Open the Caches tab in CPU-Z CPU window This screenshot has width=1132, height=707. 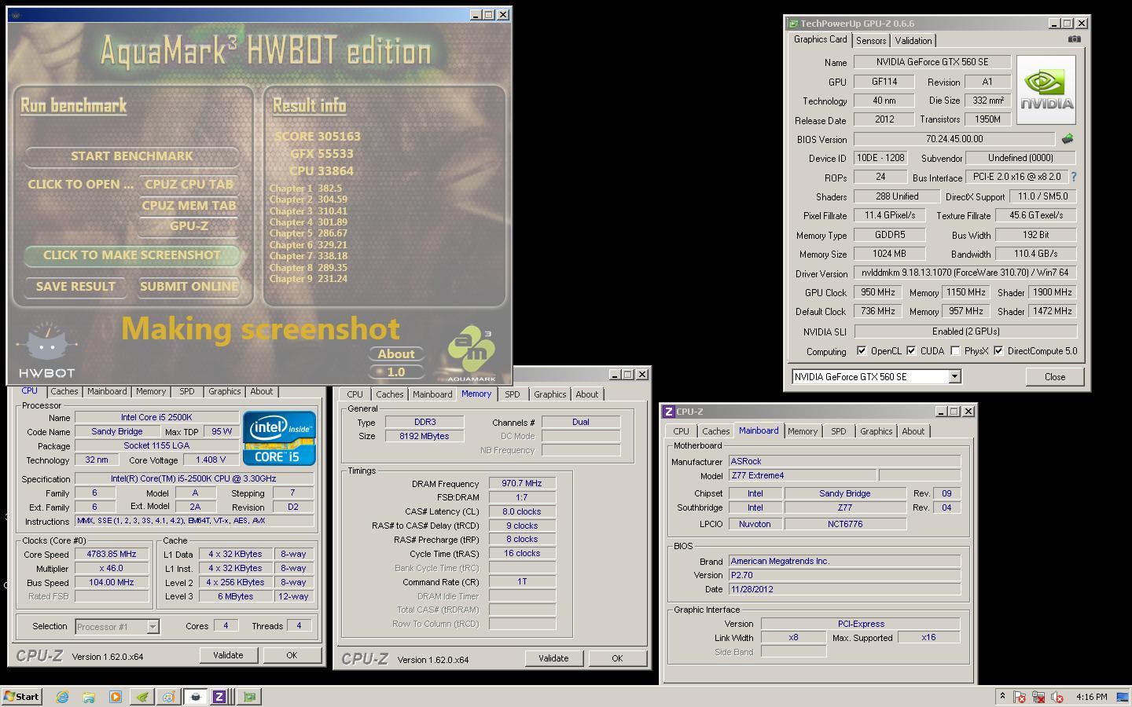pyautogui.click(x=64, y=391)
